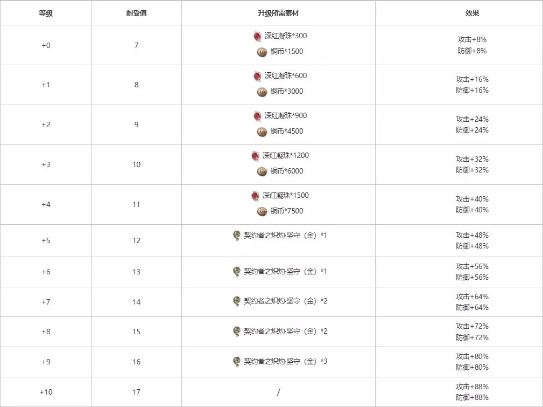Click the red bead icon beside 深红凝珠*1500
543x407 pixels.
pos(256,196)
